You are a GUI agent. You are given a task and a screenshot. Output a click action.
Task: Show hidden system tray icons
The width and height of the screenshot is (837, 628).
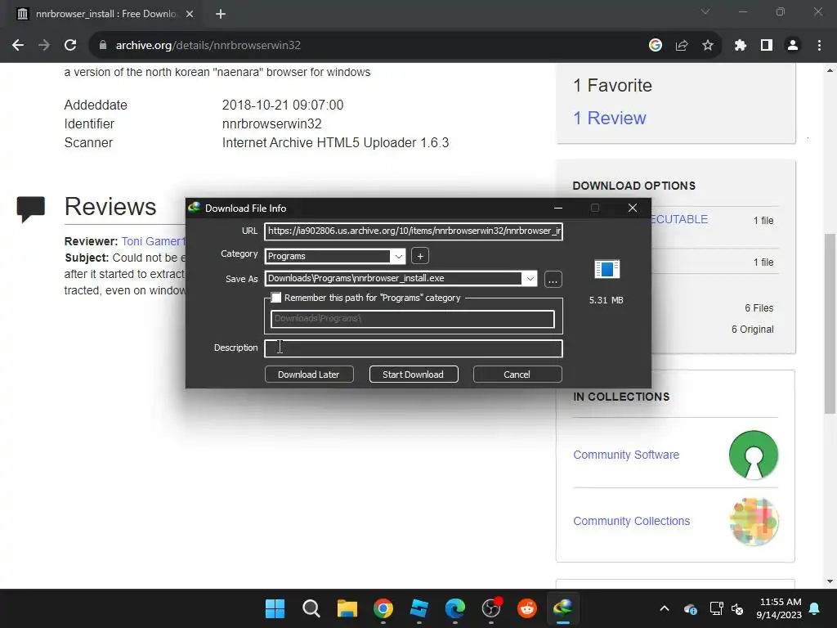pyautogui.click(x=665, y=608)
